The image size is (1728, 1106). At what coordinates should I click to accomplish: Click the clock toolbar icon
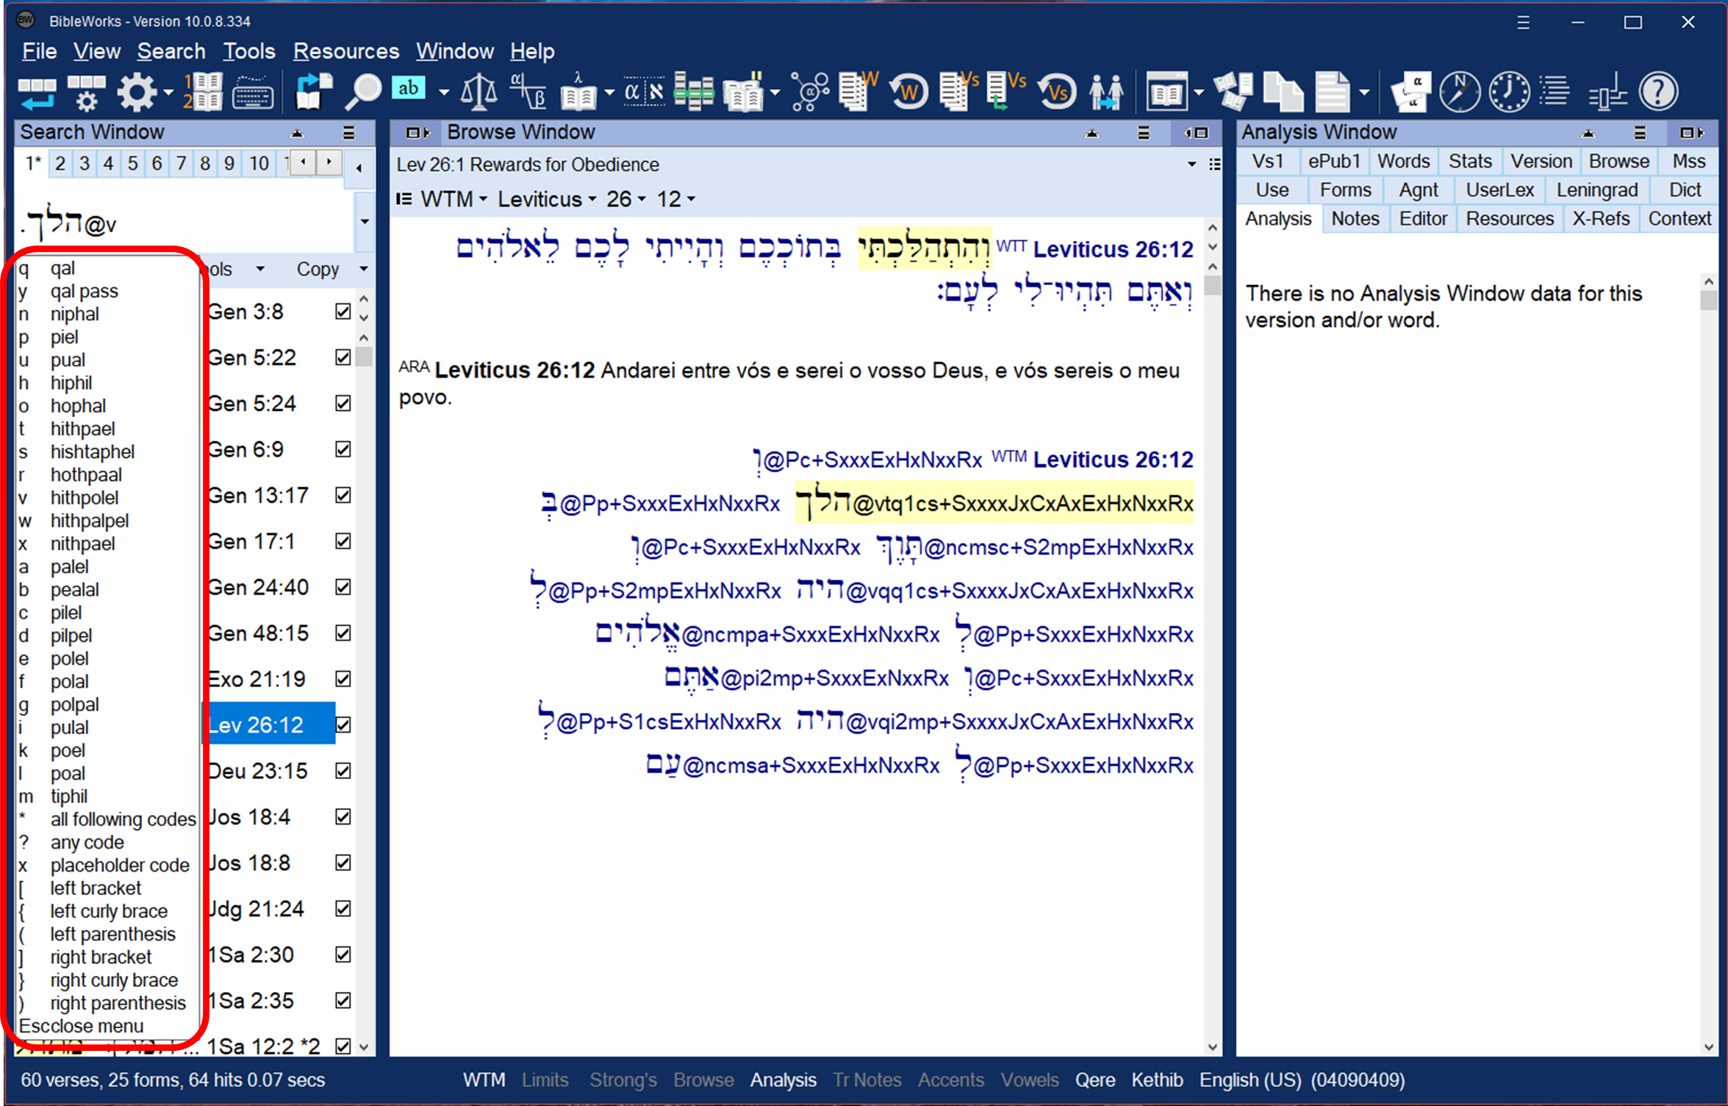point(1508,93)
